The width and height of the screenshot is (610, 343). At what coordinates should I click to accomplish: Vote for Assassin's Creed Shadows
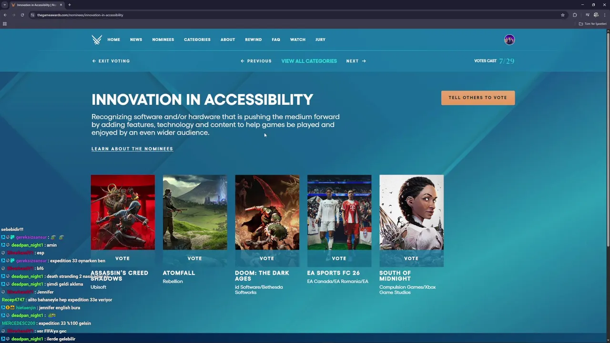[122, 258]
